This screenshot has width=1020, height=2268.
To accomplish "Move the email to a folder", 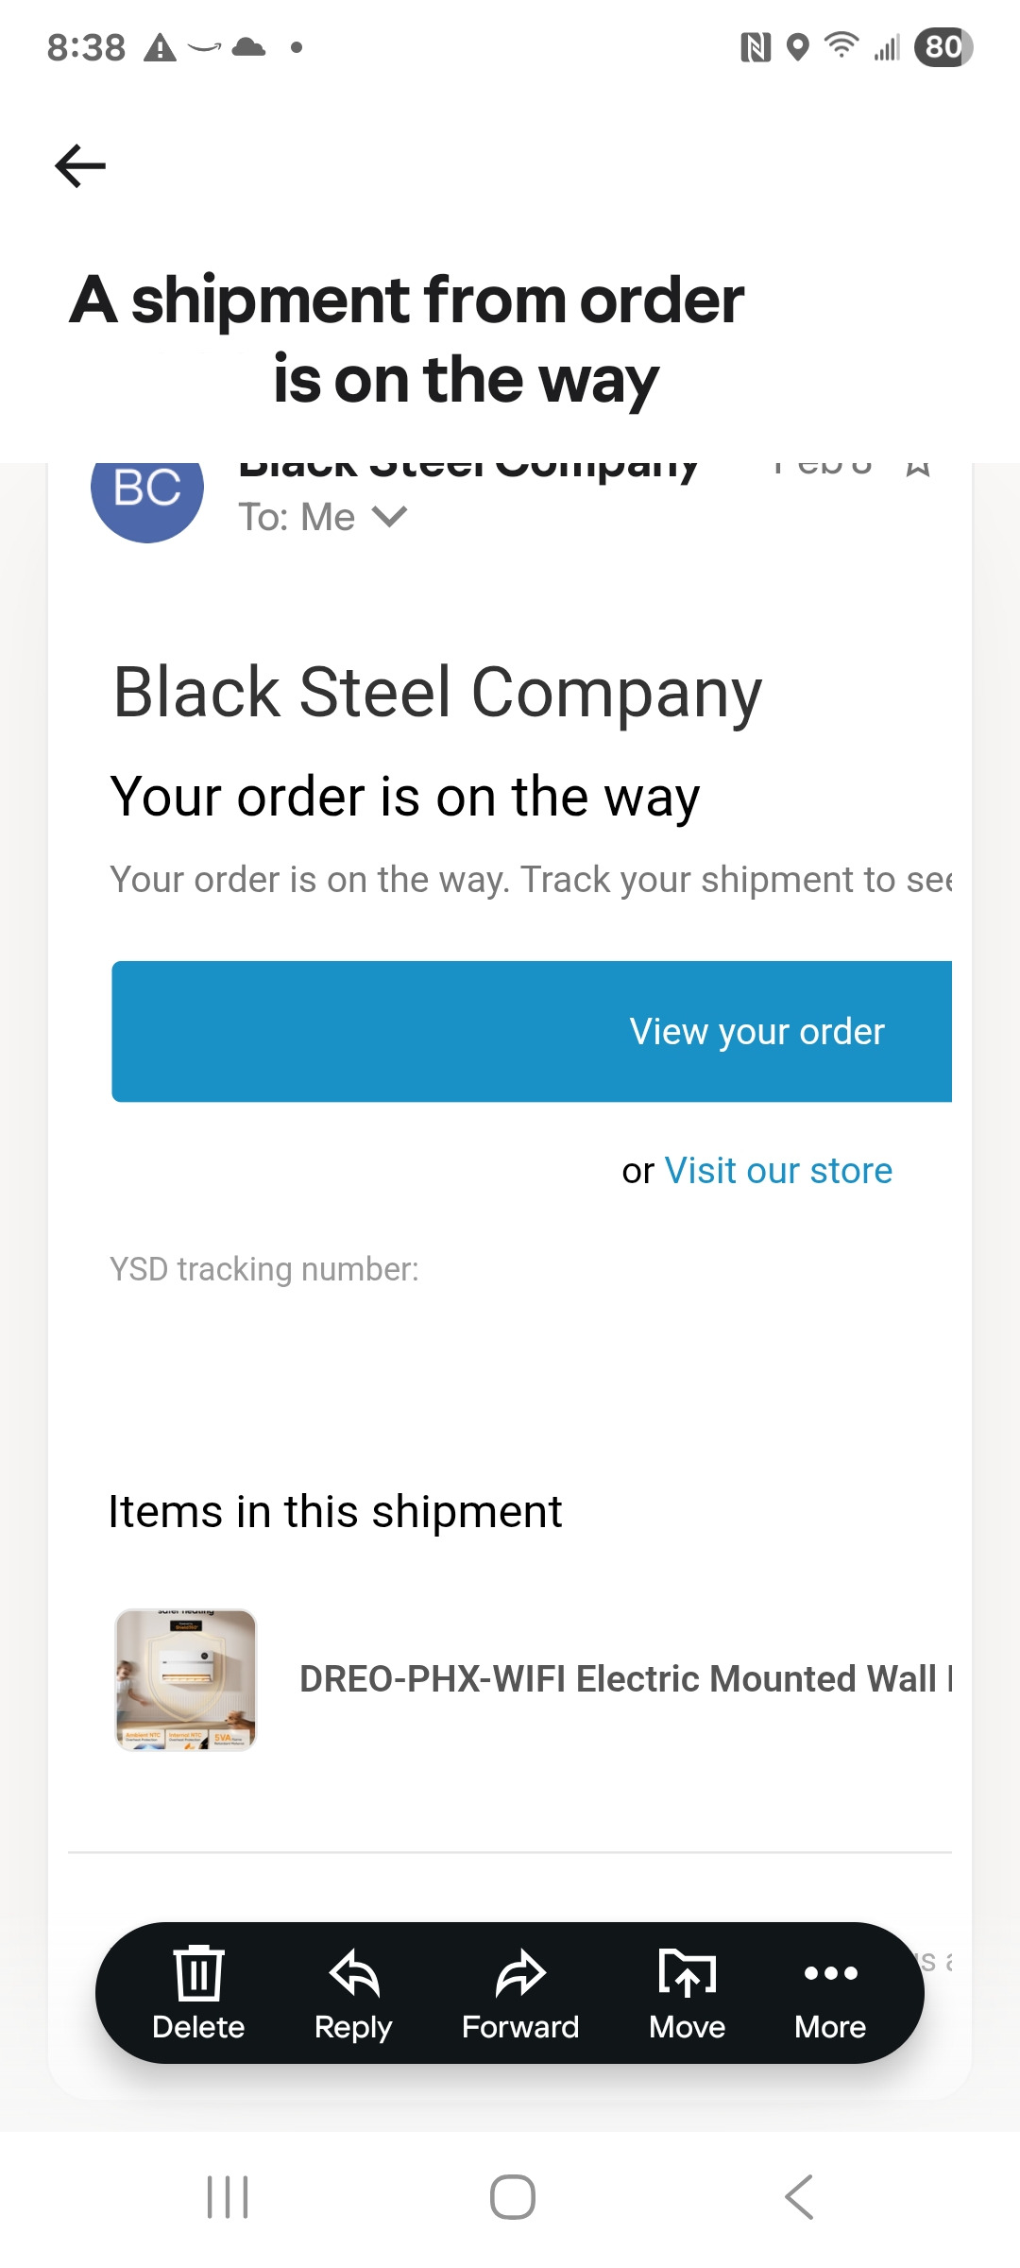I will (687, 1992).
